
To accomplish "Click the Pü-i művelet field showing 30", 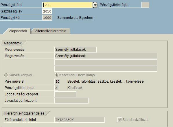I will pos(57,81).
